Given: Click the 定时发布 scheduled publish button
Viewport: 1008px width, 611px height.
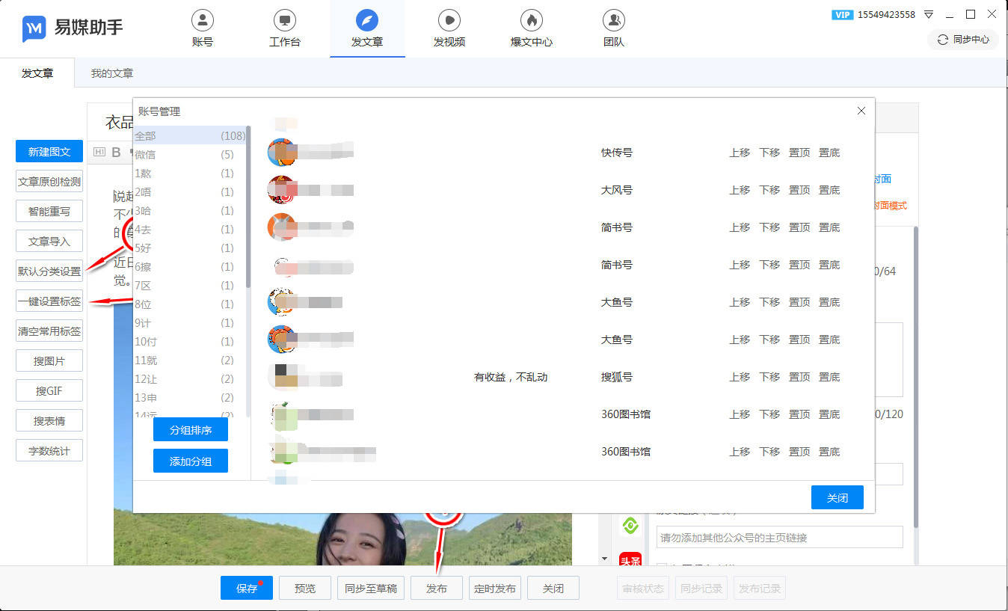Looking at the screenshot, I should (494, 589).
